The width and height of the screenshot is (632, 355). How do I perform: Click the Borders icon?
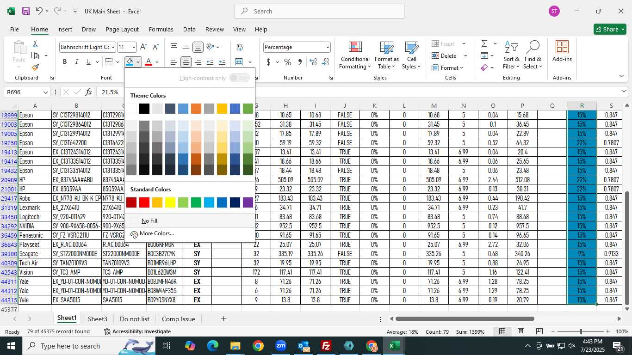coord(109,62)
